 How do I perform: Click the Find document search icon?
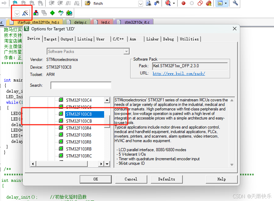pyautogui.click(x=148, y=3)
